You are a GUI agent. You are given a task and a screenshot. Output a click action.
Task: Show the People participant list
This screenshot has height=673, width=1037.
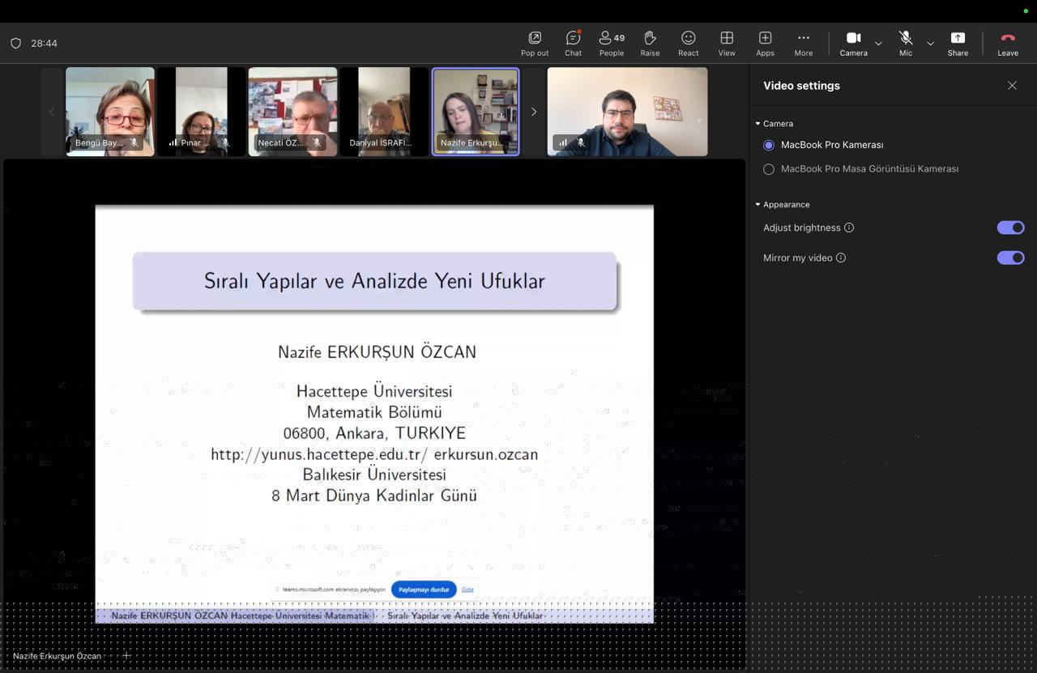click(612, 38)
